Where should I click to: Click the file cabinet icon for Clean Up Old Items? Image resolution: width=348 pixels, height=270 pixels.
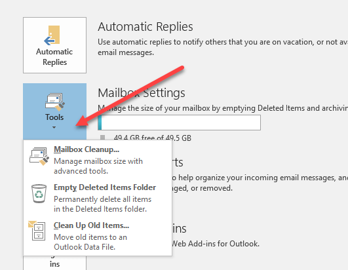point(37,231)
